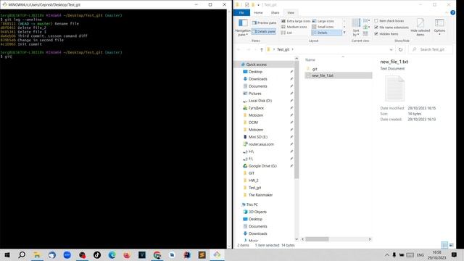The height and width of the screenshot is (261, 464).
Task: Open folder Options in ribbon
Action: [439, 28]
